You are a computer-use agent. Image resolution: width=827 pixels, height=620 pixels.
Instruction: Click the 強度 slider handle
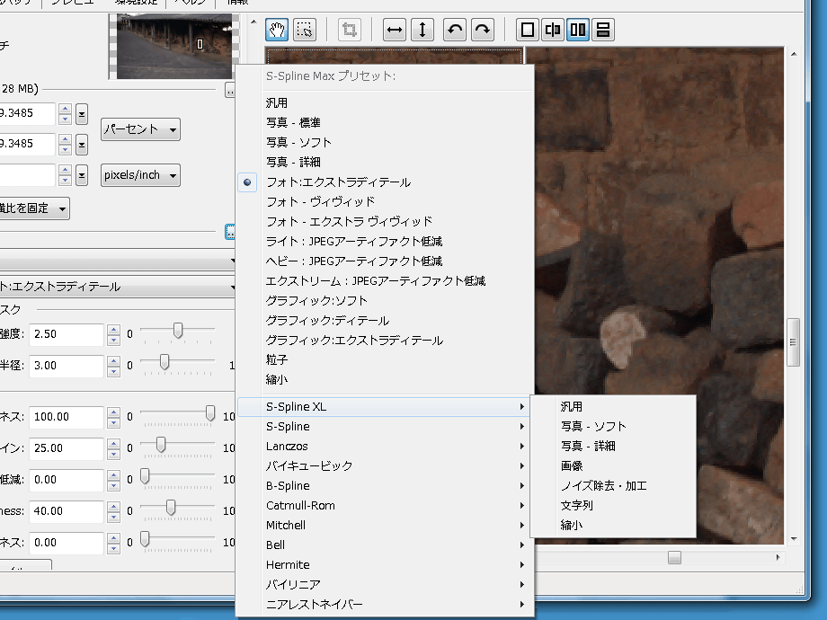pyautogui.click(x=178, y=332)
